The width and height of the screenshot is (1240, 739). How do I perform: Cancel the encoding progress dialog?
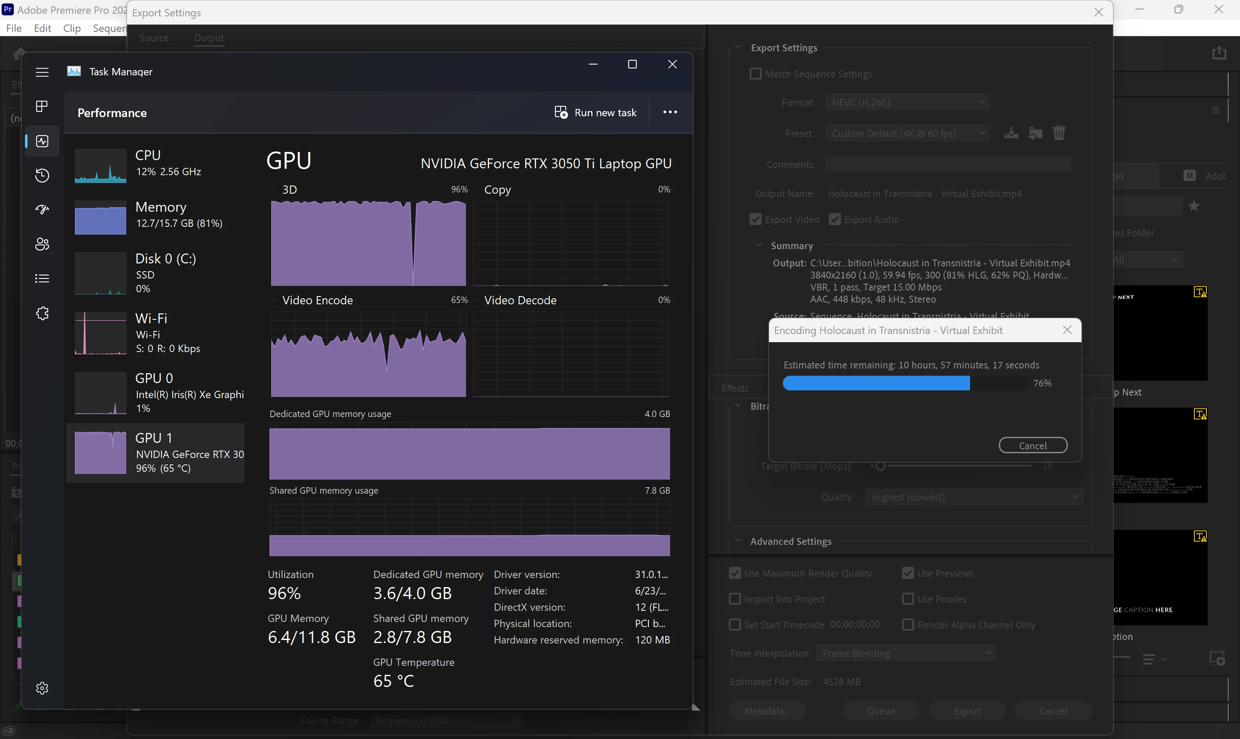coord(1032,445)
